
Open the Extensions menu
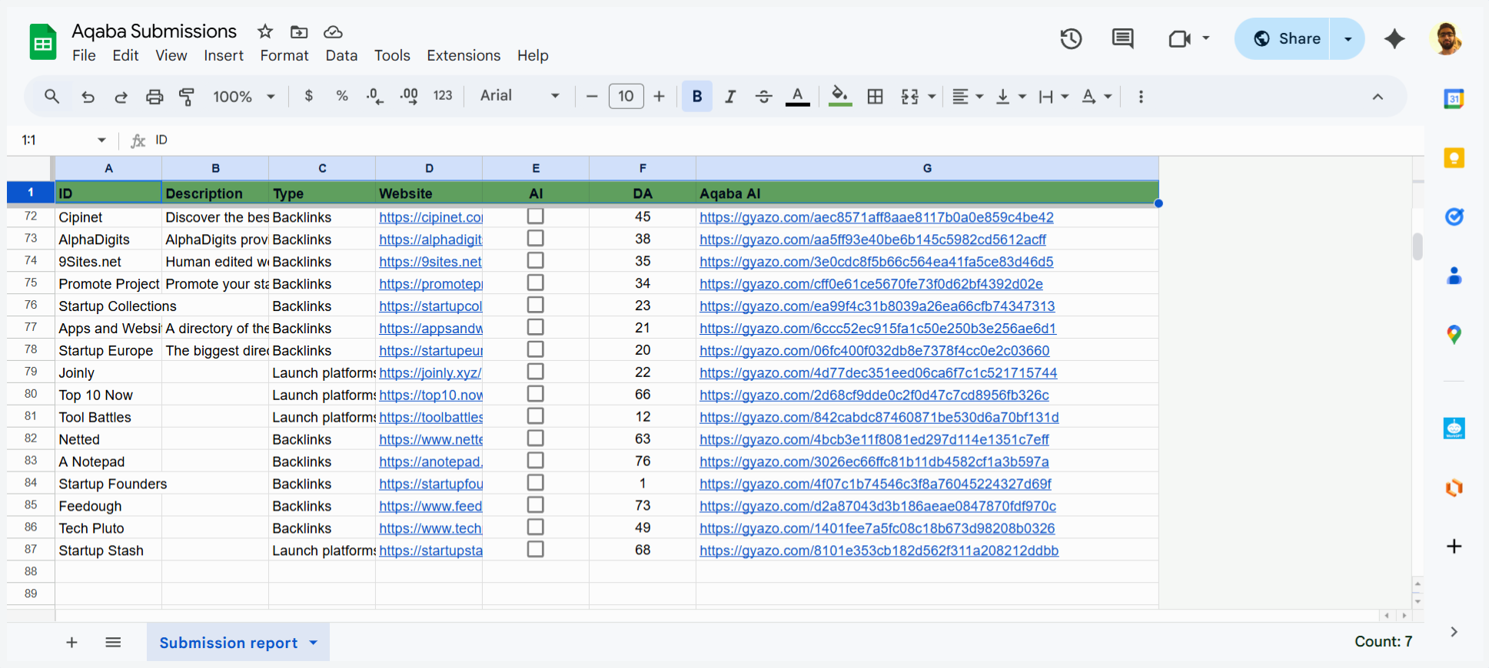(464, 56)
